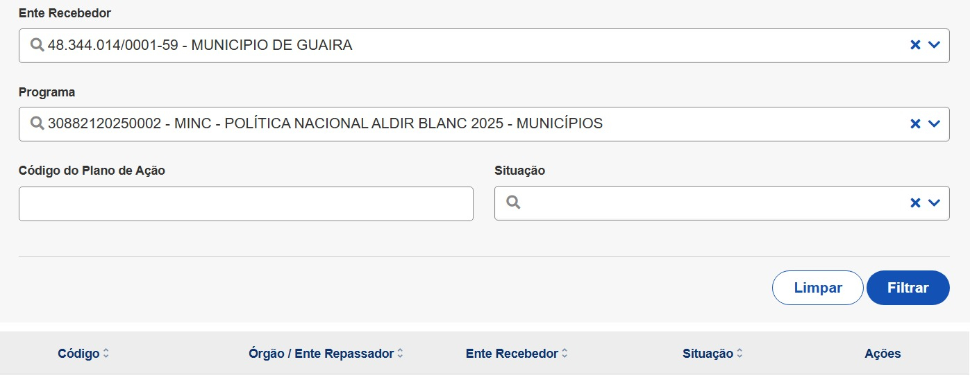This screenshot has height=380, width=970.
Task: Click the Municipio de Guaira text in Ente Recebedor
Action: point(271,46)
